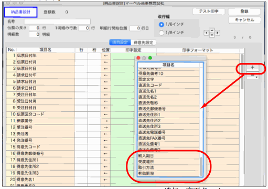Select 有効期限 in the popup list
Screen dimensions: 268x189
pyautogui.click(x=168, y=174)
